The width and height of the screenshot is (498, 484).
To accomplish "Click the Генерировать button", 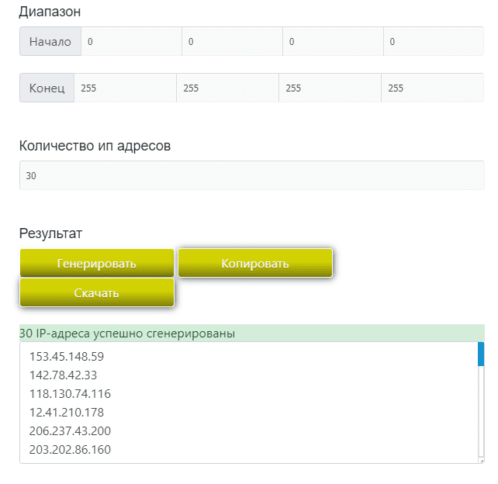I will (97, 264).
